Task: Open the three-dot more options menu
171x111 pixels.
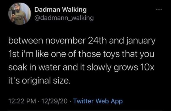Action: (x=159, y=10)
